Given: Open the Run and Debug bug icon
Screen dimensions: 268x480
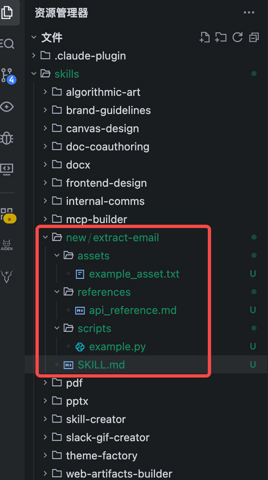Looking at the screenshot, I should pos(7,138).
